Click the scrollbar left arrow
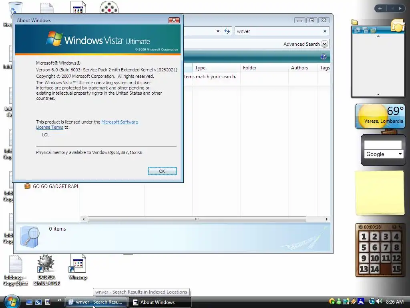 tap(84, 219)
